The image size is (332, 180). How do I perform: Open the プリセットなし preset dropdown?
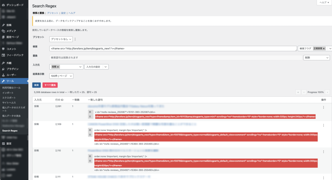coord(61,39)
